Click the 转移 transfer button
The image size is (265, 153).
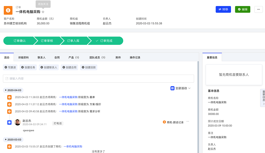[x=223, y=9]
